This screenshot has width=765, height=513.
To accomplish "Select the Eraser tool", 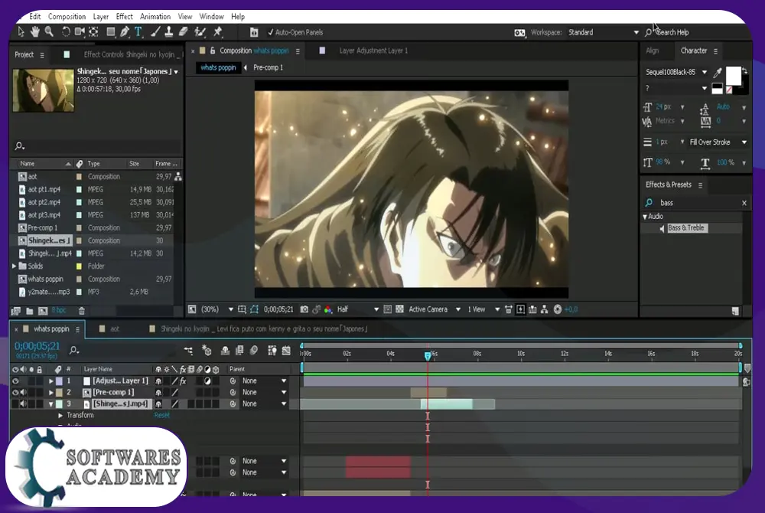I will (x=184, y=32).
